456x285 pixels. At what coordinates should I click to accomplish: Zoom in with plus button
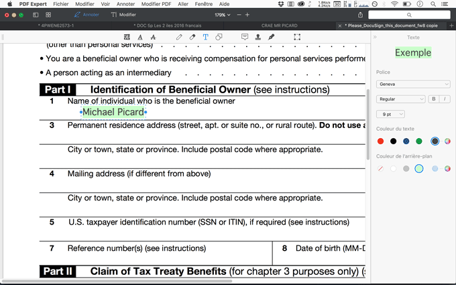[x=247, y=15]
